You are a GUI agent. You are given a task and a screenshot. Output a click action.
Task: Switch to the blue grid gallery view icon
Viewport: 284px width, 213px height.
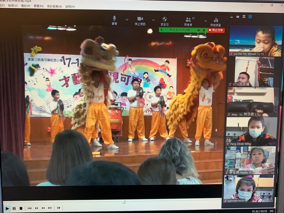coord(250,17)
